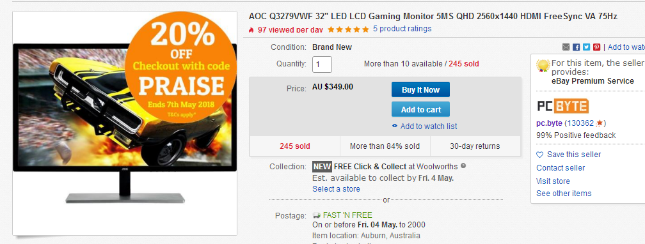Click the eye icon for watch list
Screen dimensions: 645x244
coord(395,126)
